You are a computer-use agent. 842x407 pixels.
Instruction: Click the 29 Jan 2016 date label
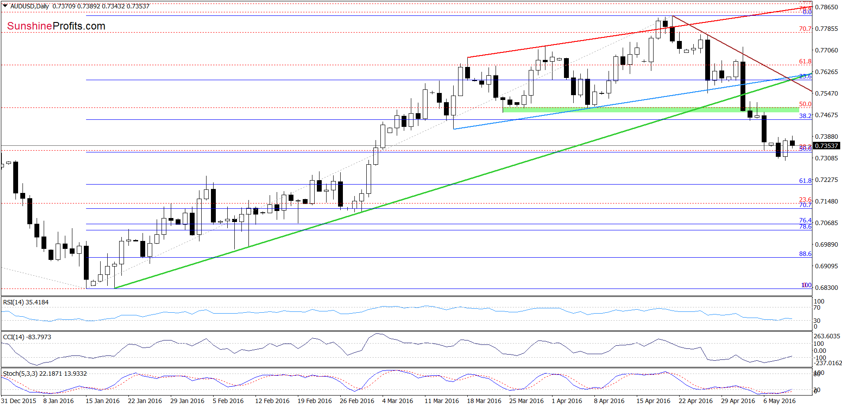point(187,401)
